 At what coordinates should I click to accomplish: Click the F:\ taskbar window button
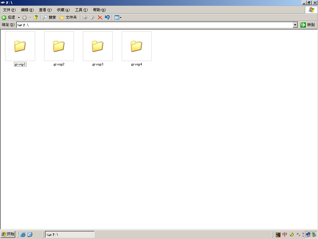70,234
